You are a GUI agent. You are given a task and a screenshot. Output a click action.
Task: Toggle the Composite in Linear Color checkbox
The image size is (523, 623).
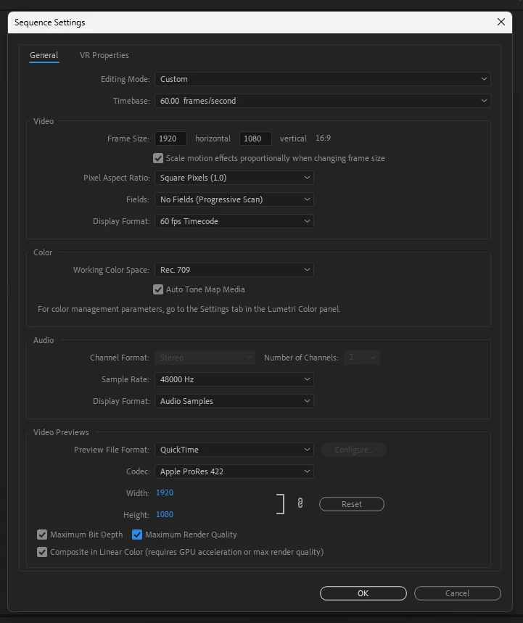coord(42,552)
